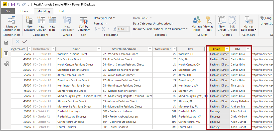Create a New Group
This screenshot has width=274, height=131.
[x=222, y=24]
